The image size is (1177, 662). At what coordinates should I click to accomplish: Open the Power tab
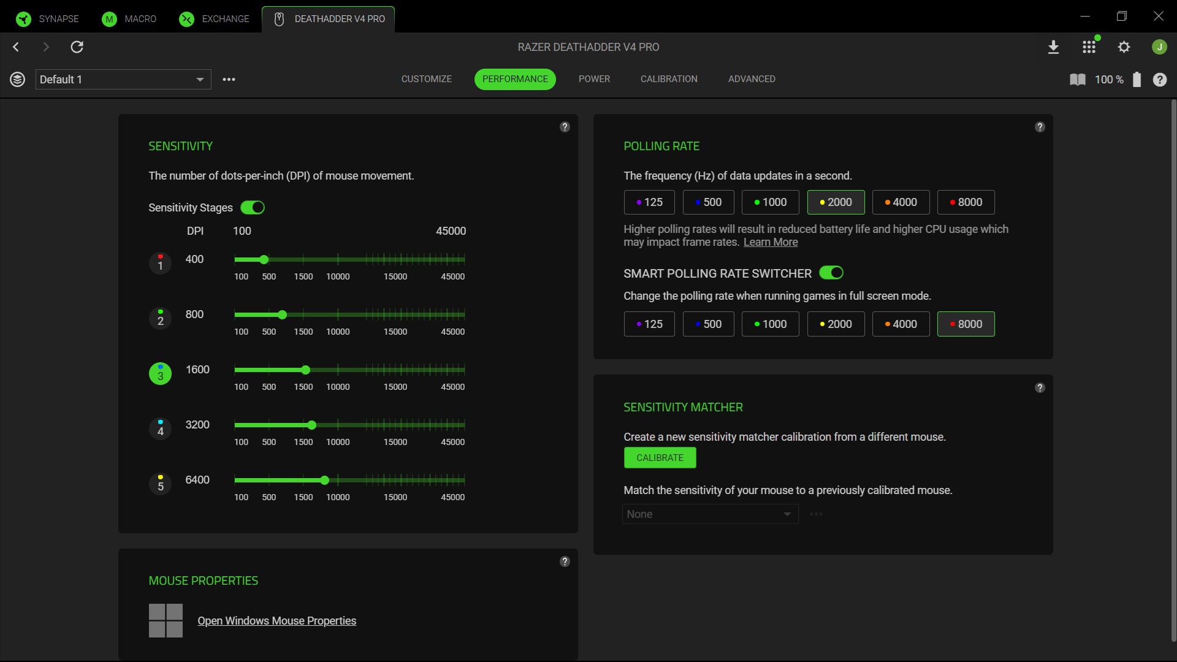[594, 79]
